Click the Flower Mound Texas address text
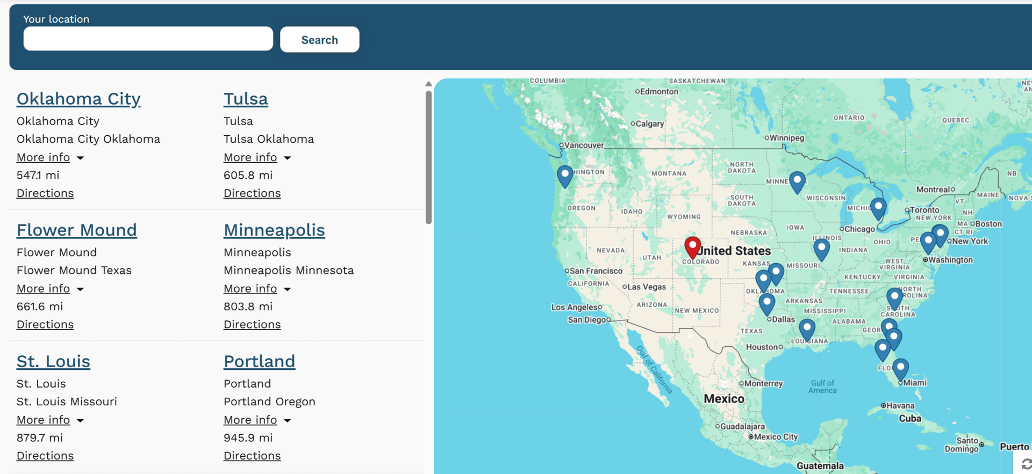 pyautogui.click(x=74, y=270)
